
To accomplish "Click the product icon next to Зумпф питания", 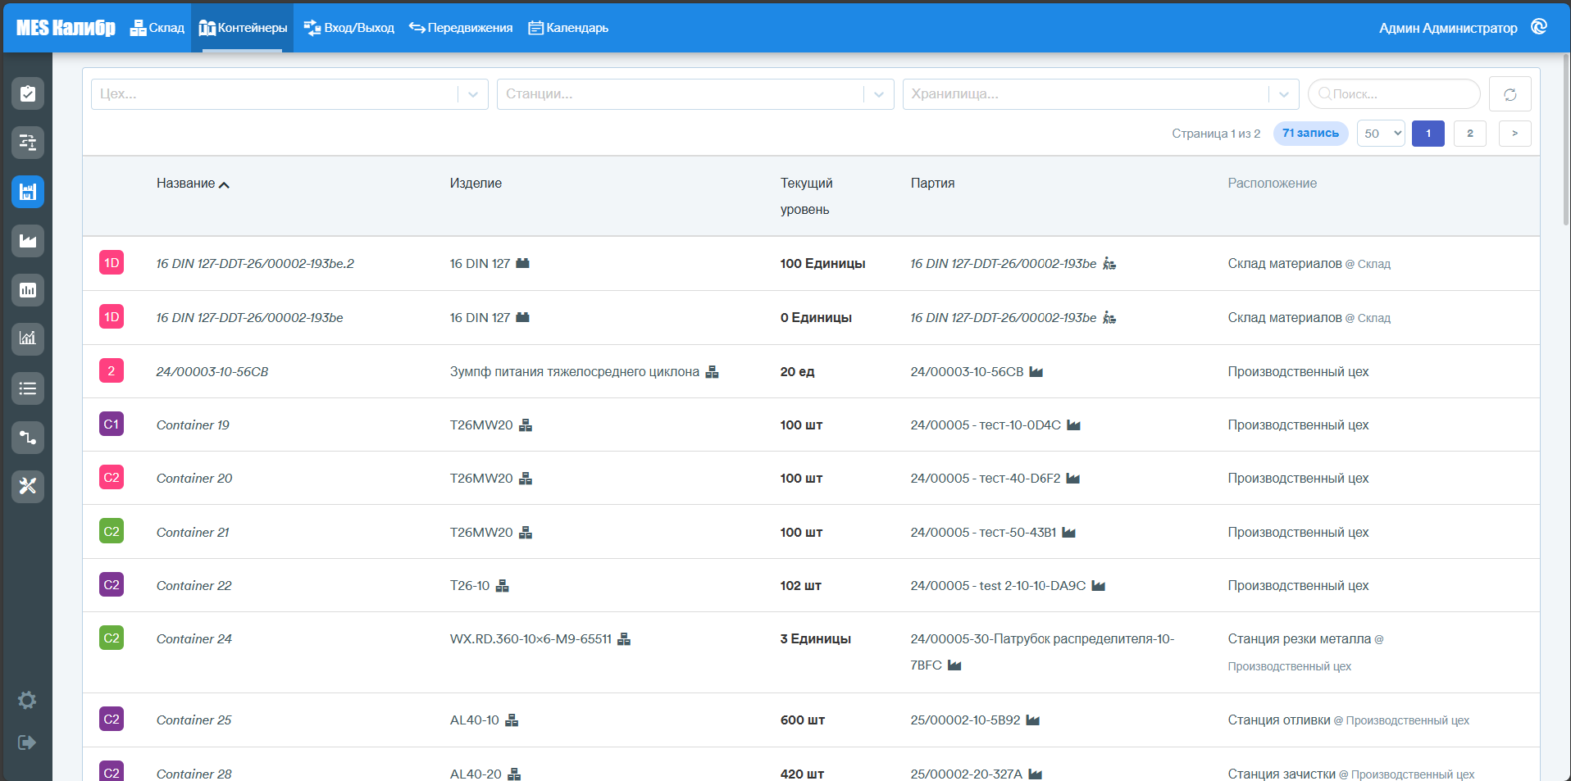I will click(712, 372).
